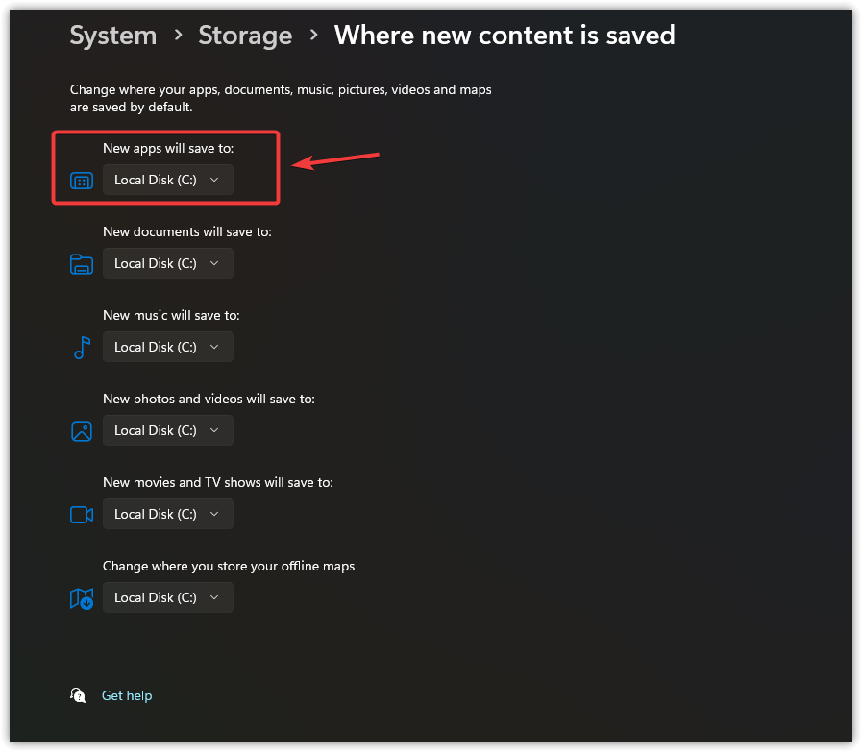Open the Get help link
The width and height of the screenshot is (862, 752).
tap(127, 695)
